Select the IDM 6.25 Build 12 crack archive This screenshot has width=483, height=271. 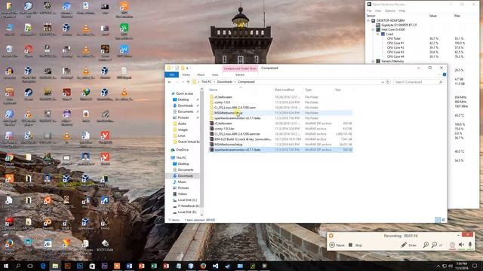tap(281, 139)
